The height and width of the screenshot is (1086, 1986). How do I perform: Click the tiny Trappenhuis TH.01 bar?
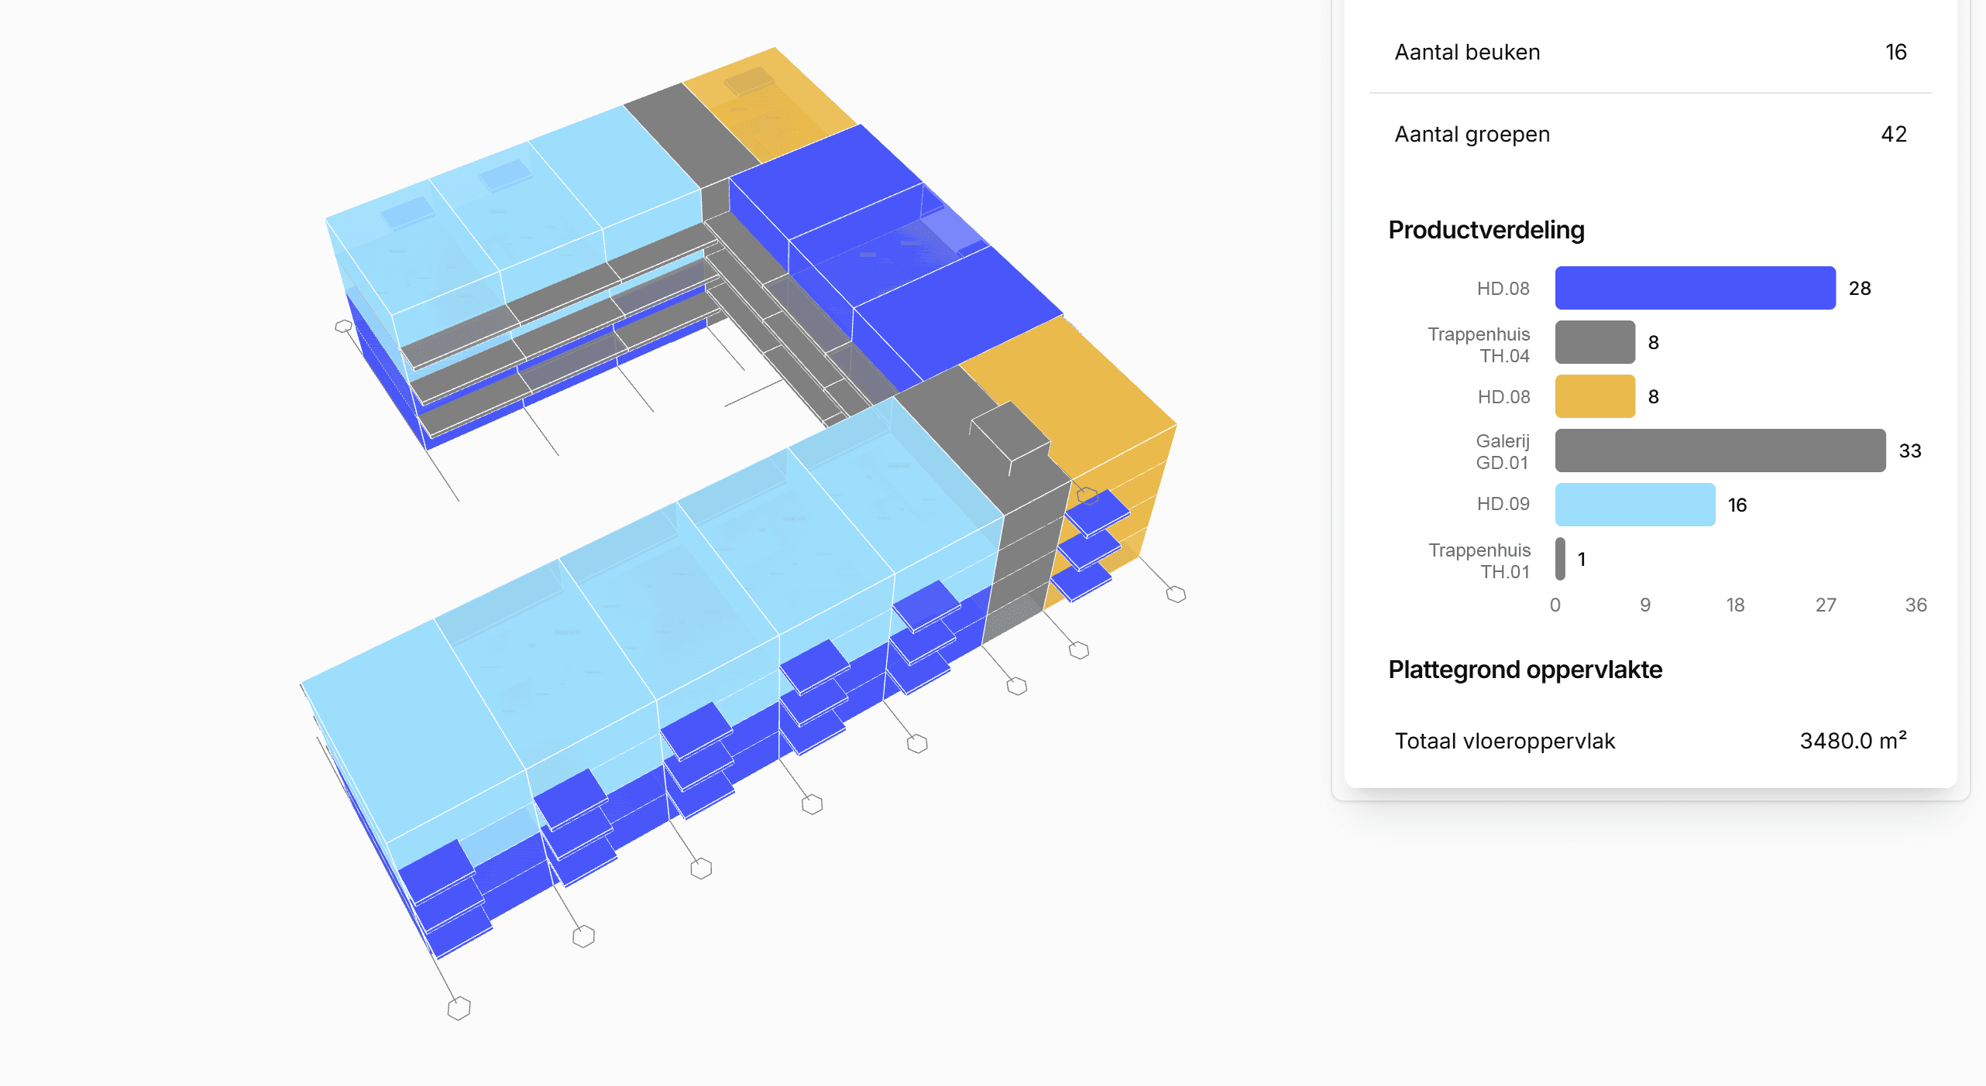(1560, 559)
